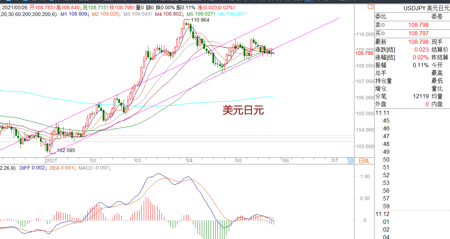The width and height of the screenshot is (450, 239).
Task: Click the 106.000 price axis label
Action: point(365,98)
